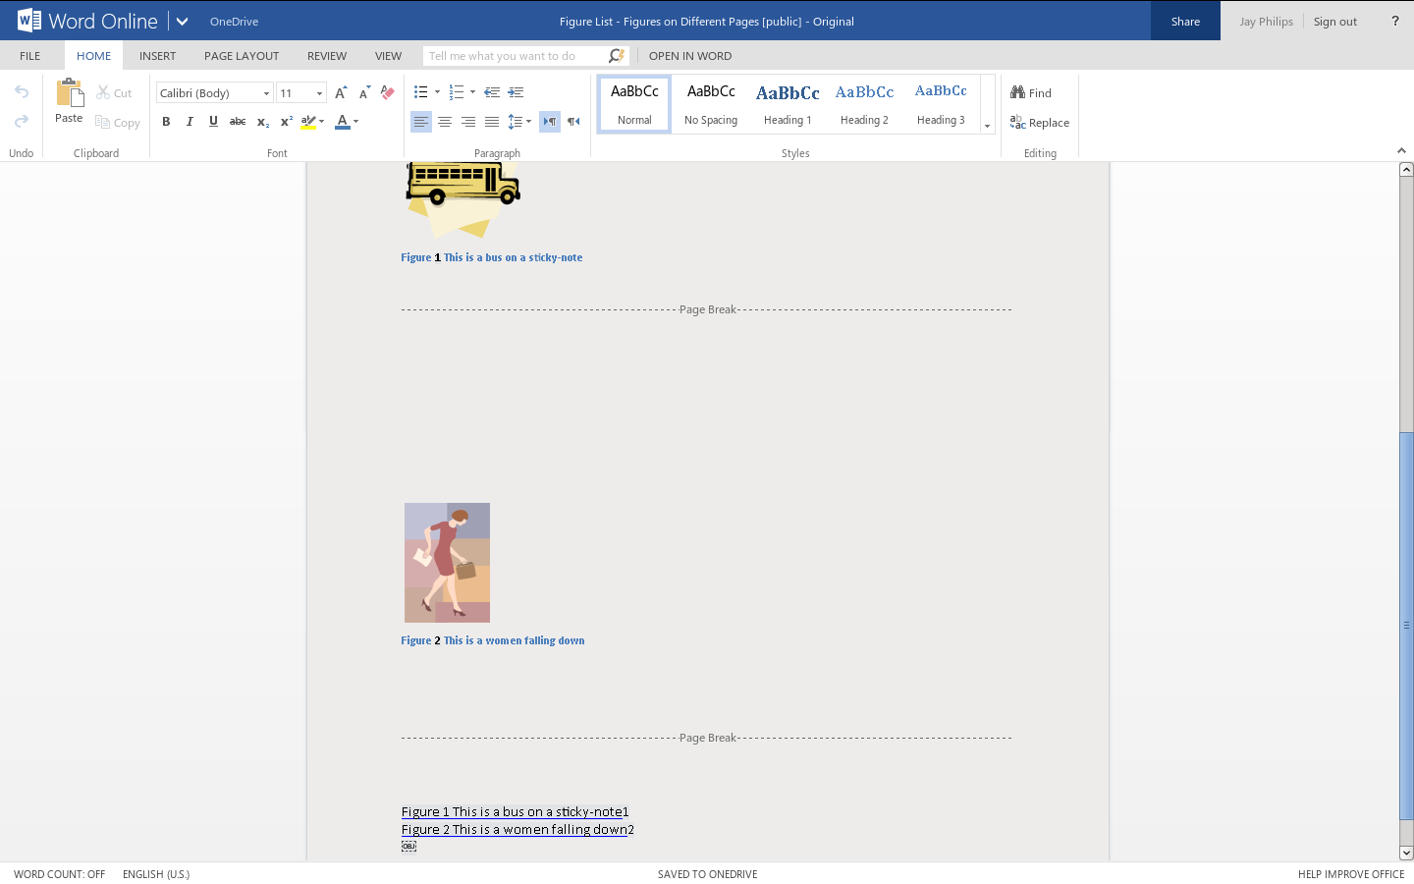Click the Paste icon
This screenshot has height=884, width=1414.
point(69,94)
